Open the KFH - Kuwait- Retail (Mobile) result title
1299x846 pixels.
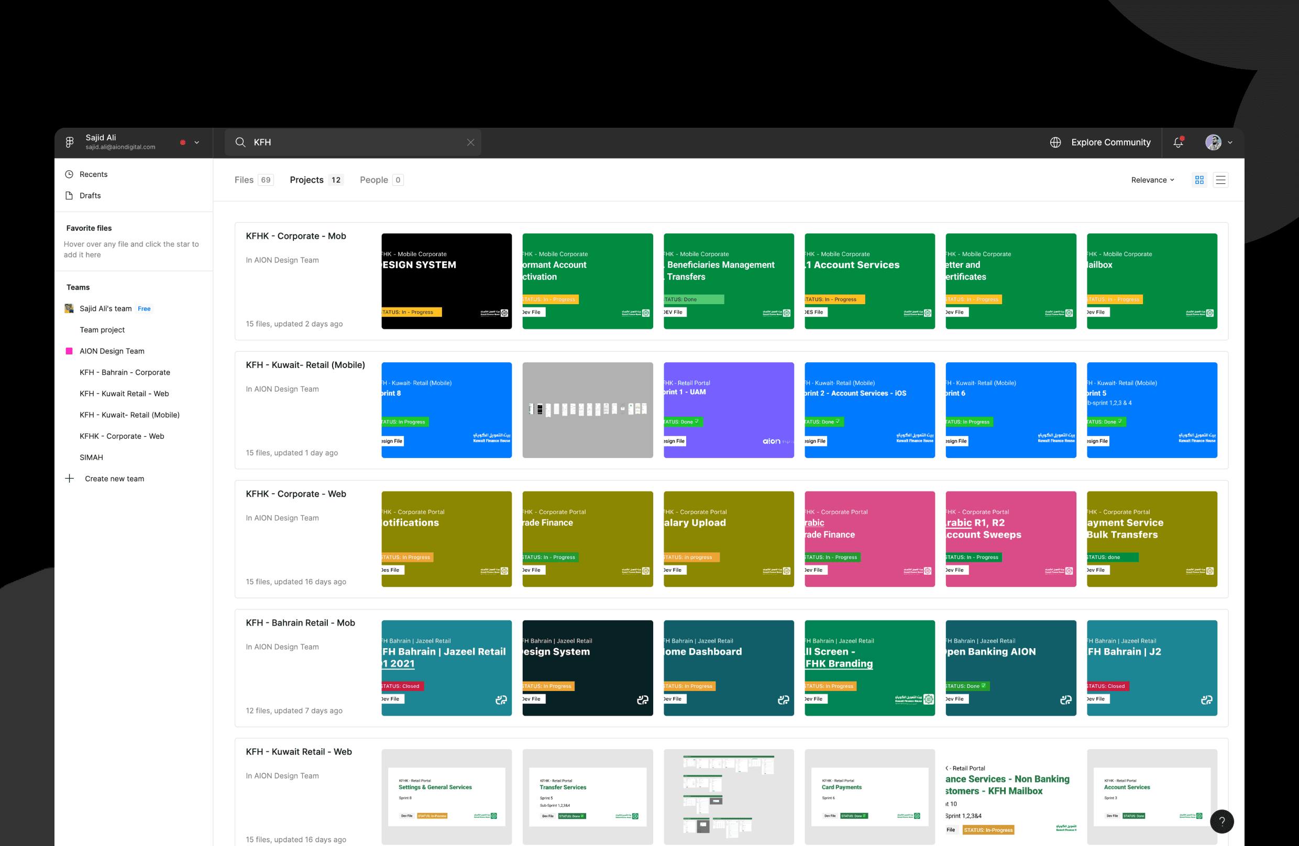click(305, 365)
